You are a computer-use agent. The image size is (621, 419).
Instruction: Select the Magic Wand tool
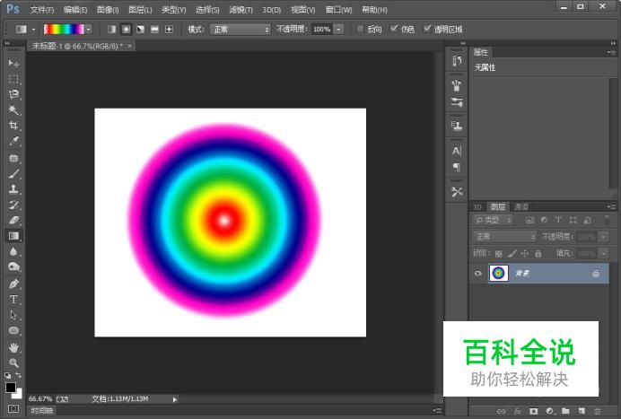point(13,109)
